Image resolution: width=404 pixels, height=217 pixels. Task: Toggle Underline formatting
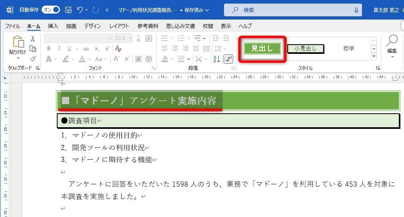click(x=69, y=49)
